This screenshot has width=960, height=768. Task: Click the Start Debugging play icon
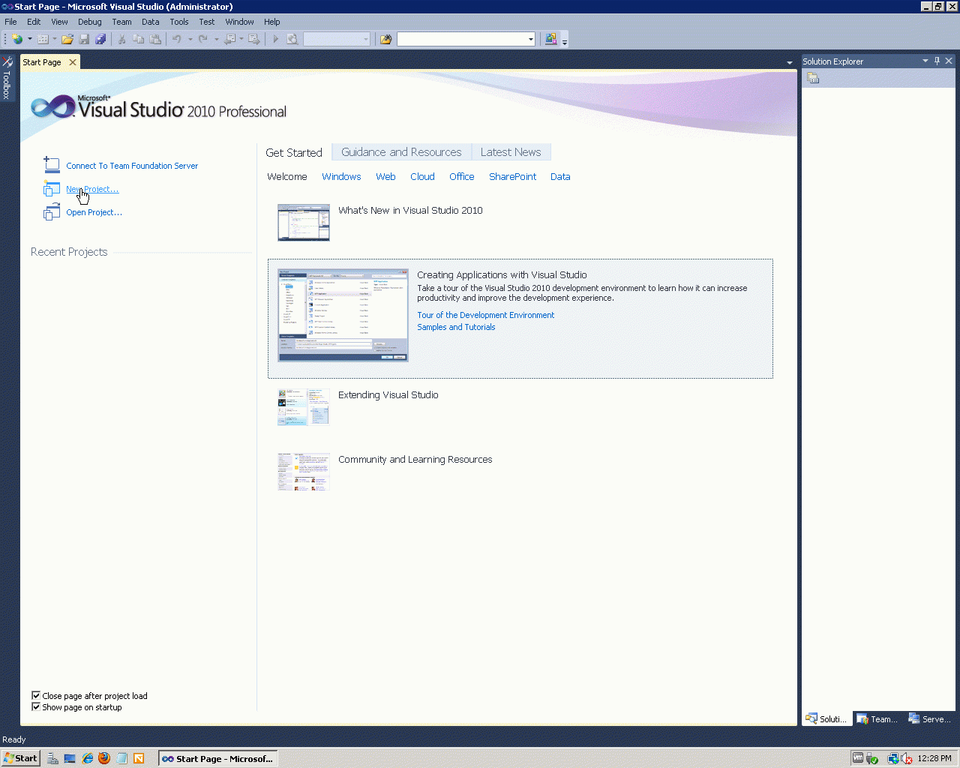coord(275,39)
